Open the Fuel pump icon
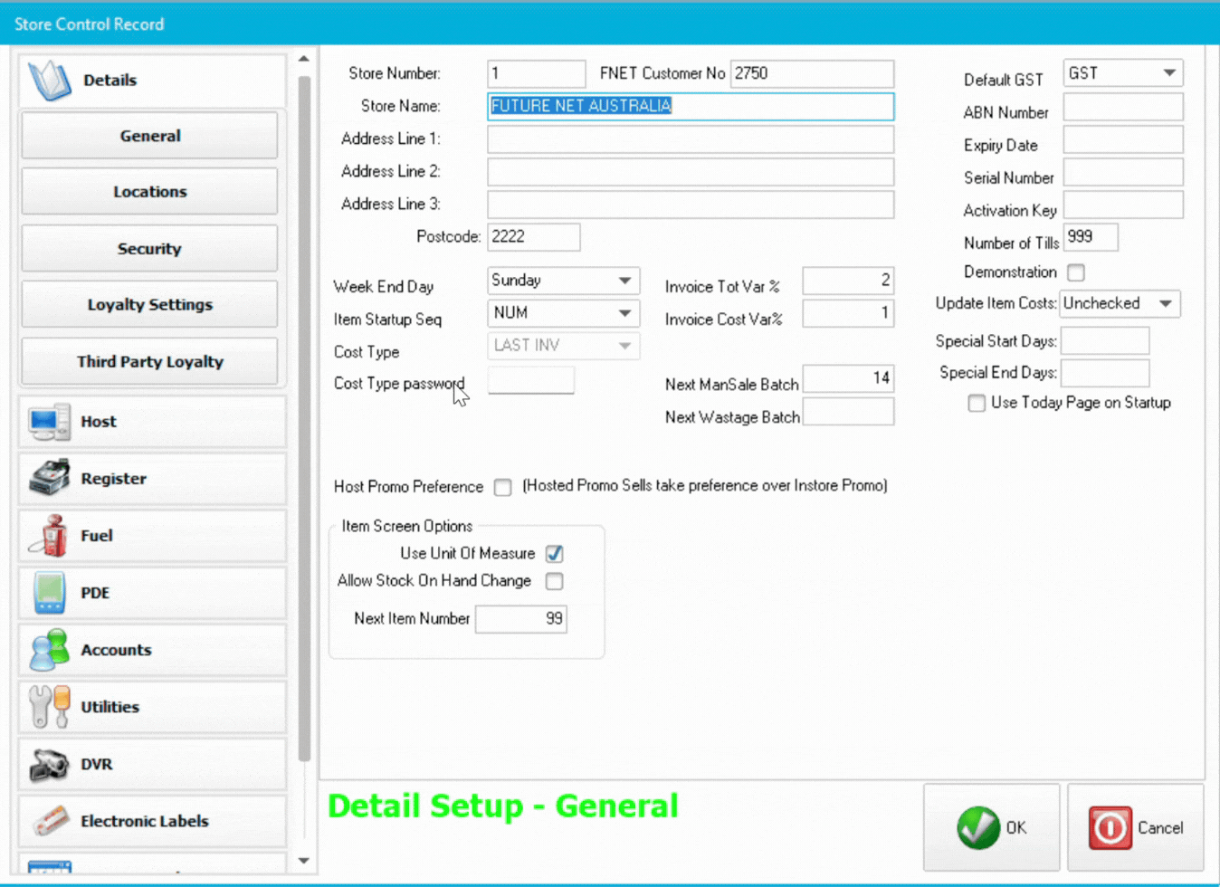Viewport: 1220px width, 887px height. (x=49, y=536)
